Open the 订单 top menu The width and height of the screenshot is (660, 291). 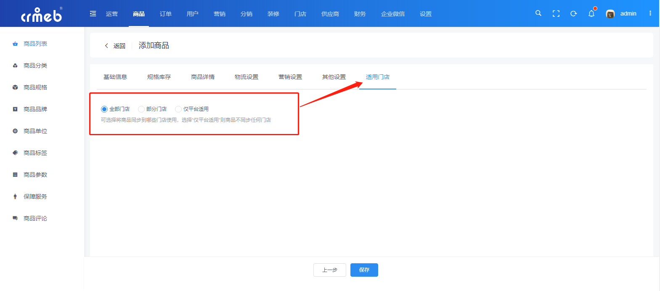(166, 14)
